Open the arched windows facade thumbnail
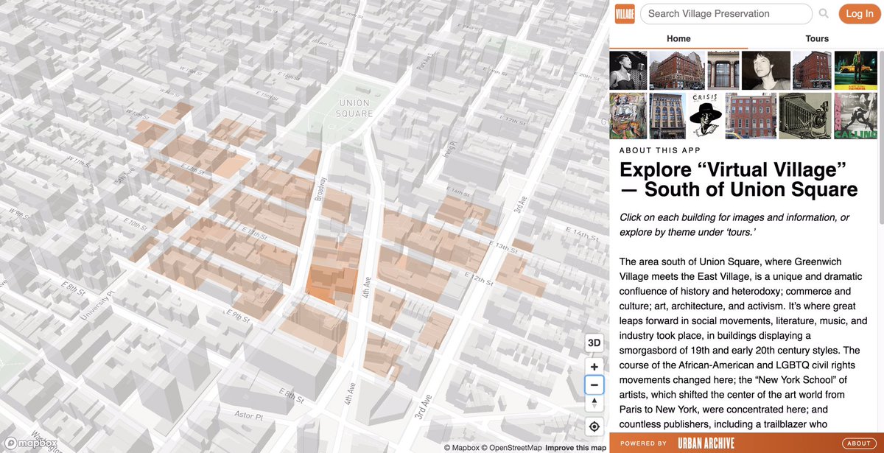 [x=723, y=70]
